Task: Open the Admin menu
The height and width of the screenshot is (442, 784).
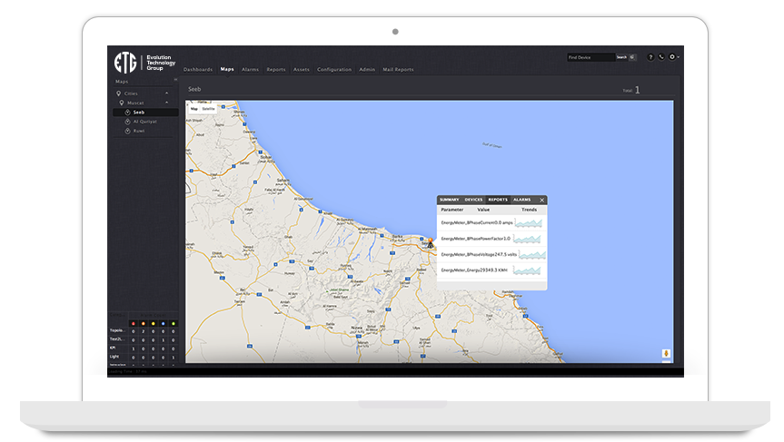Action: click(x=367, y=69)
